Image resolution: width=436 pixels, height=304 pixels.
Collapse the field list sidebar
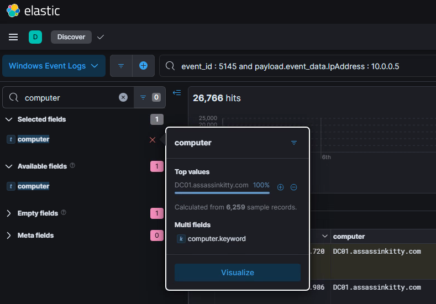(x=177, y=93)
